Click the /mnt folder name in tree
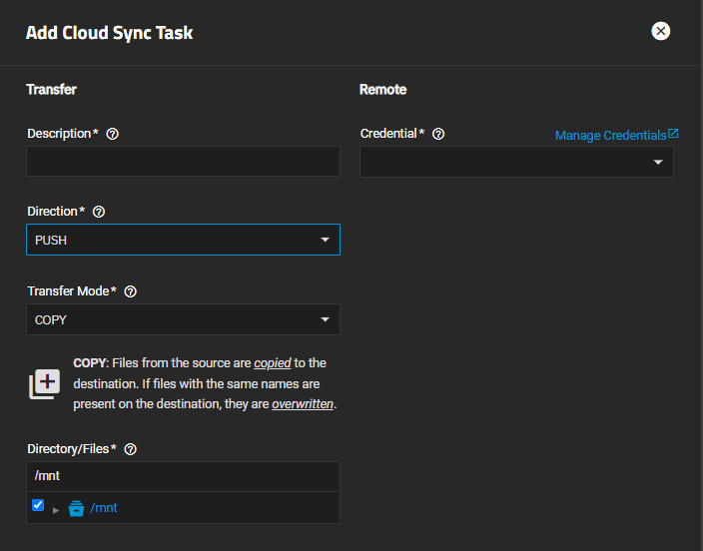Image resolution: width=703 pixels, height=551 pixels. (x=104, y=508)
